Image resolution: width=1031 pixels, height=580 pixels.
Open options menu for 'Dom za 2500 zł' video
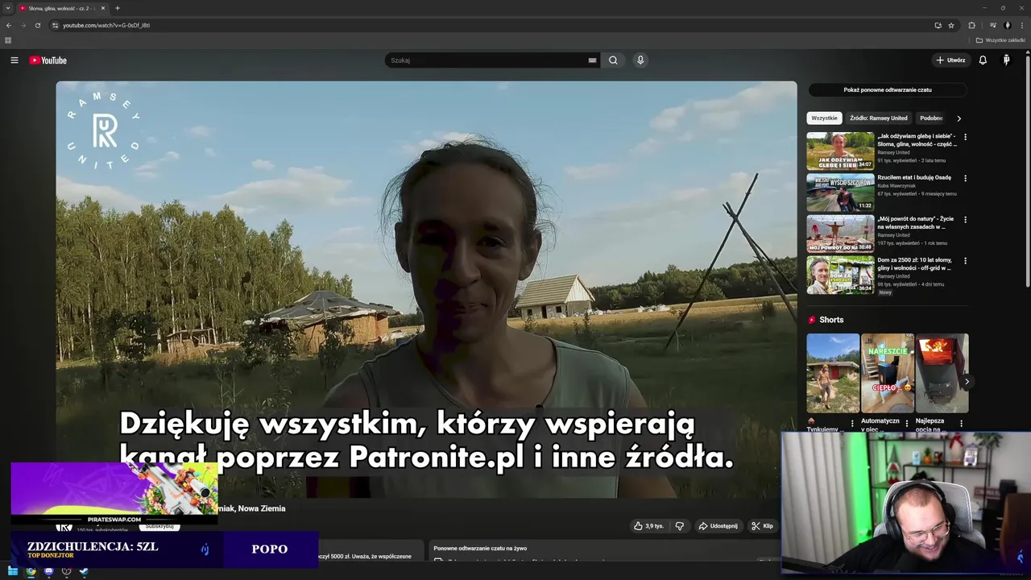(965, 261)
